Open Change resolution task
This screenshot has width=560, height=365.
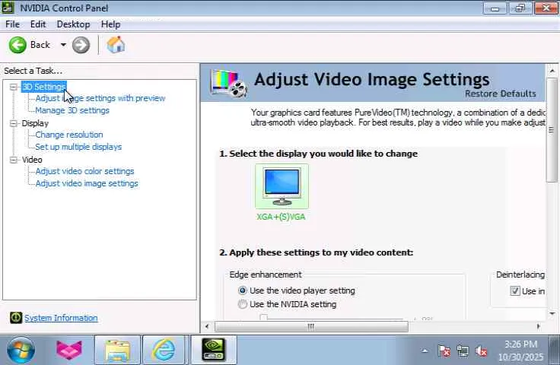[x=69, y=135]
